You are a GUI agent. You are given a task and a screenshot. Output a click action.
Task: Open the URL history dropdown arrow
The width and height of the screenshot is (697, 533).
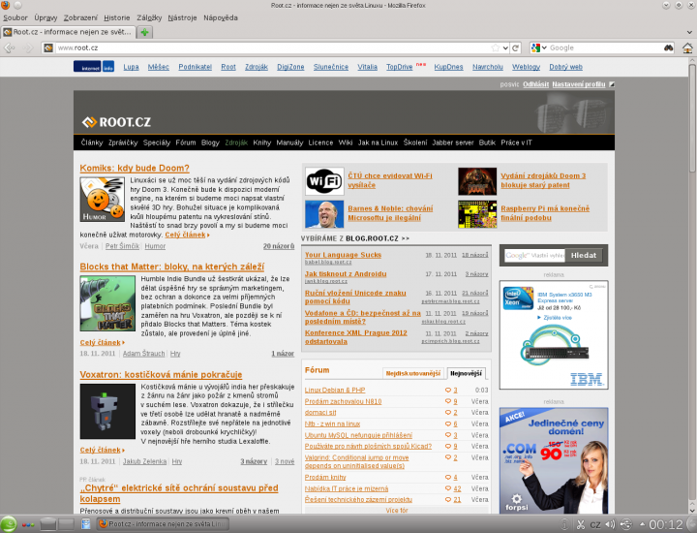tap(505, 47)
